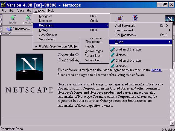The width and height of the screenshot is (175, 131).
Task: Collapse the navigation toolbar grip handle
Action: pyautogui.click(x=1, y=20)
